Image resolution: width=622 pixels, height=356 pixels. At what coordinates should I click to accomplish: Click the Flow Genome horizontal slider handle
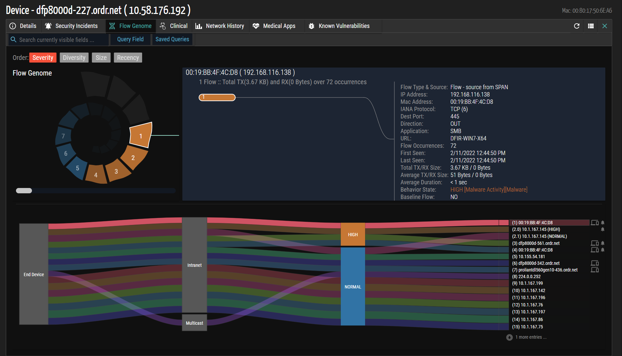tap(24, 191)
